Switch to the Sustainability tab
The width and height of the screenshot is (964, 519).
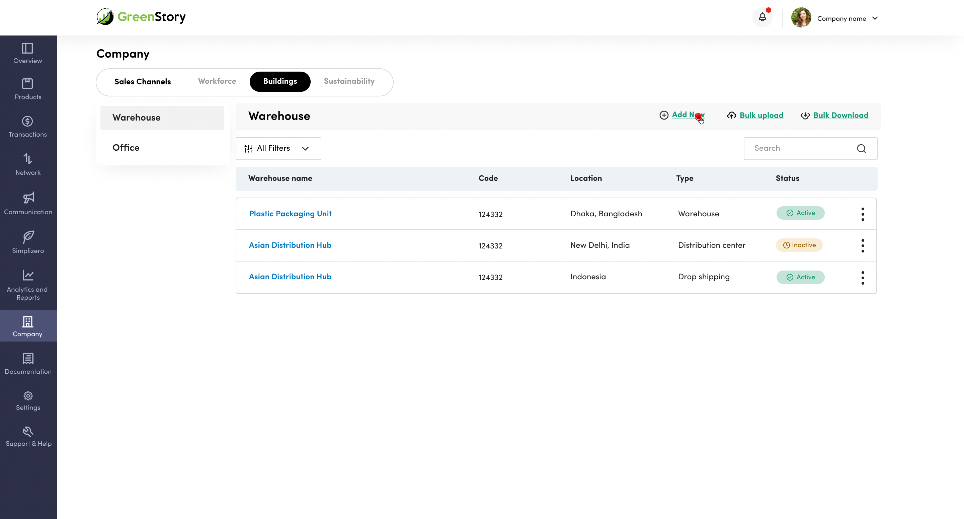[x=349, y=81]
